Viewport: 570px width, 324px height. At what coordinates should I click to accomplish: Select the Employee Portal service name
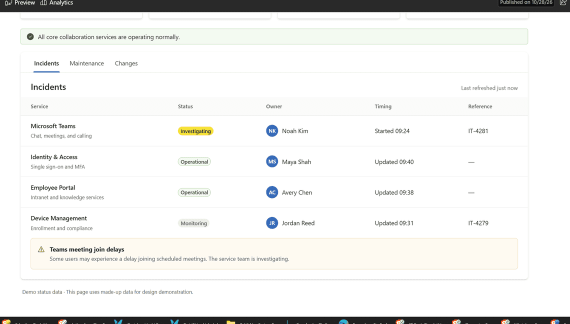coord(52,187)
